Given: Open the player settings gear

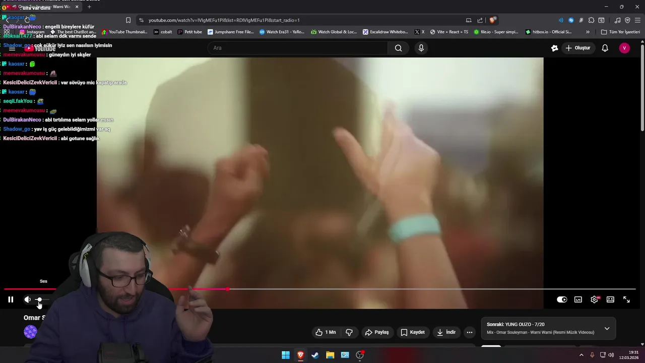Looking at the screenshot, I should coord(595,299).
